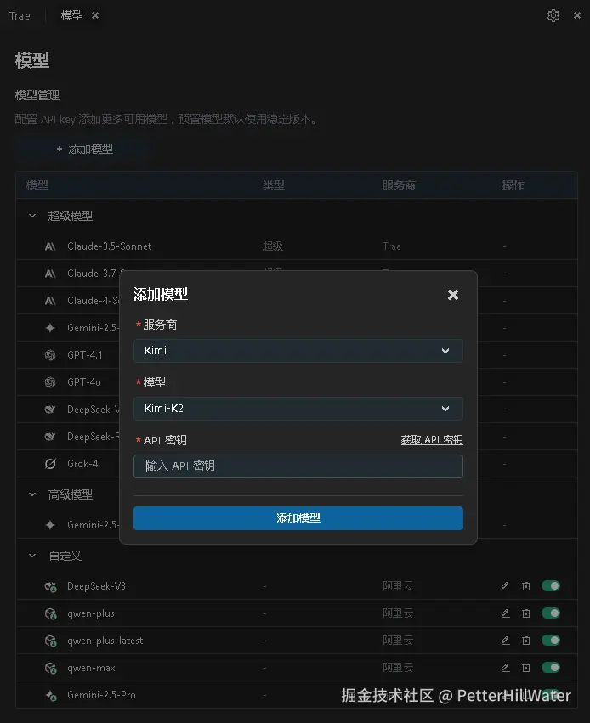The width and height of the screenshot is (590, 723).
Task: Click the qwen-plus-latest model icon
Action: coord(51,641)
